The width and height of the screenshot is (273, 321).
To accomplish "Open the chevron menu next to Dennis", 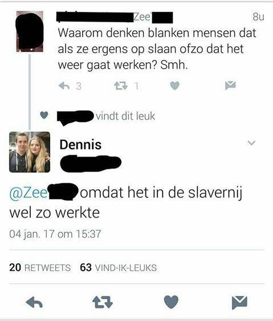I will coord(251,143).
